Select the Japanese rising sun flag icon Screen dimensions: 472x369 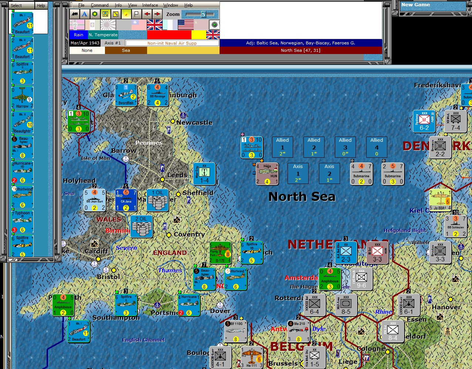click(x=108, y=25)
